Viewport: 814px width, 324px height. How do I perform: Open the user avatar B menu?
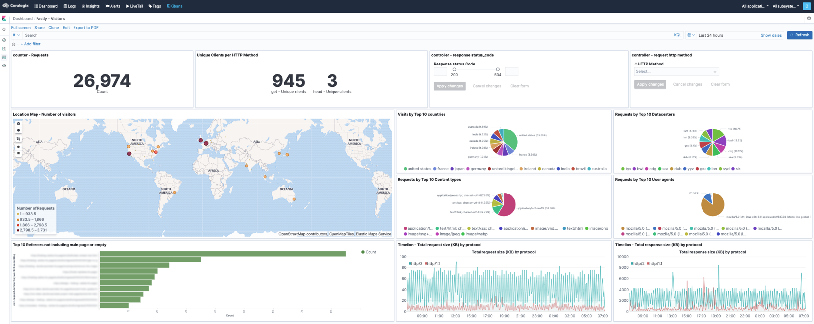click(x=807, y=6)
